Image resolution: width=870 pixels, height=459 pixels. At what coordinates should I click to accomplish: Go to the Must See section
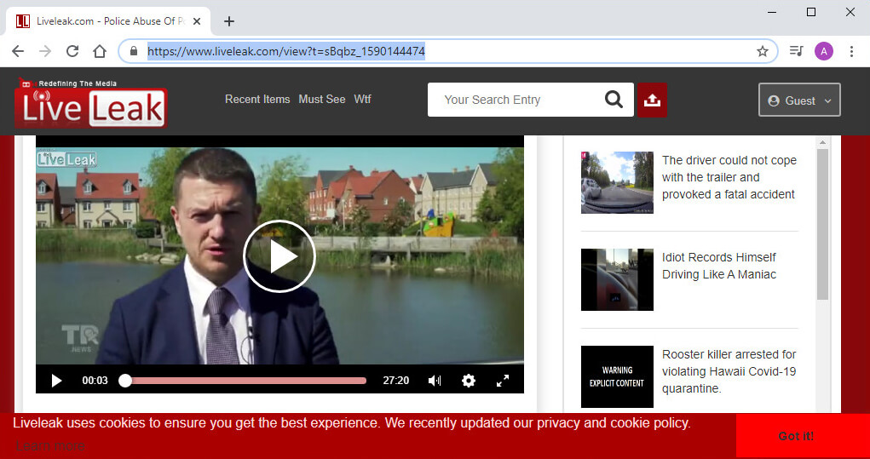[x=321, y=100]
